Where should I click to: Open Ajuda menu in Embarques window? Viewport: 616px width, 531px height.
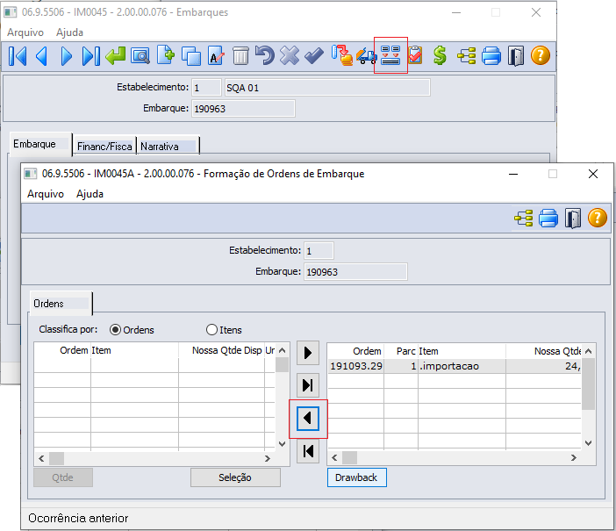tap(69, 32)
